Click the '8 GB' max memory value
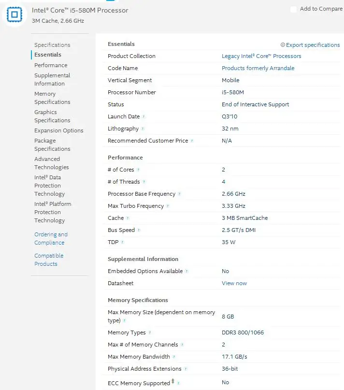Image resolution: width=344 pixels, height=390 pixels. point(228,317)
